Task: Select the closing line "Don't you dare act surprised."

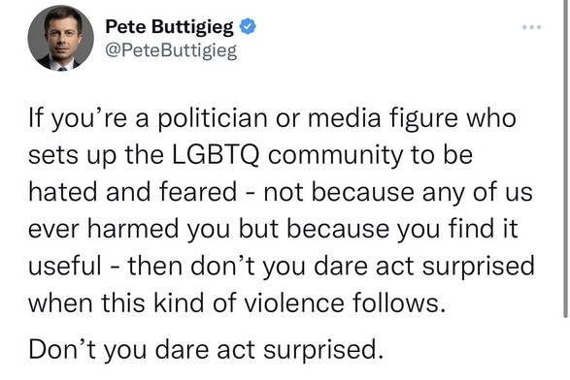Action: pos(206,350)
